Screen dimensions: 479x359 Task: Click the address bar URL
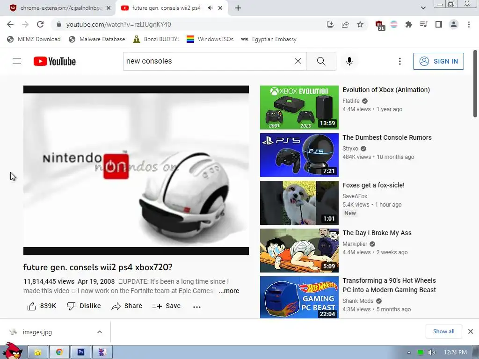point(118,24)
